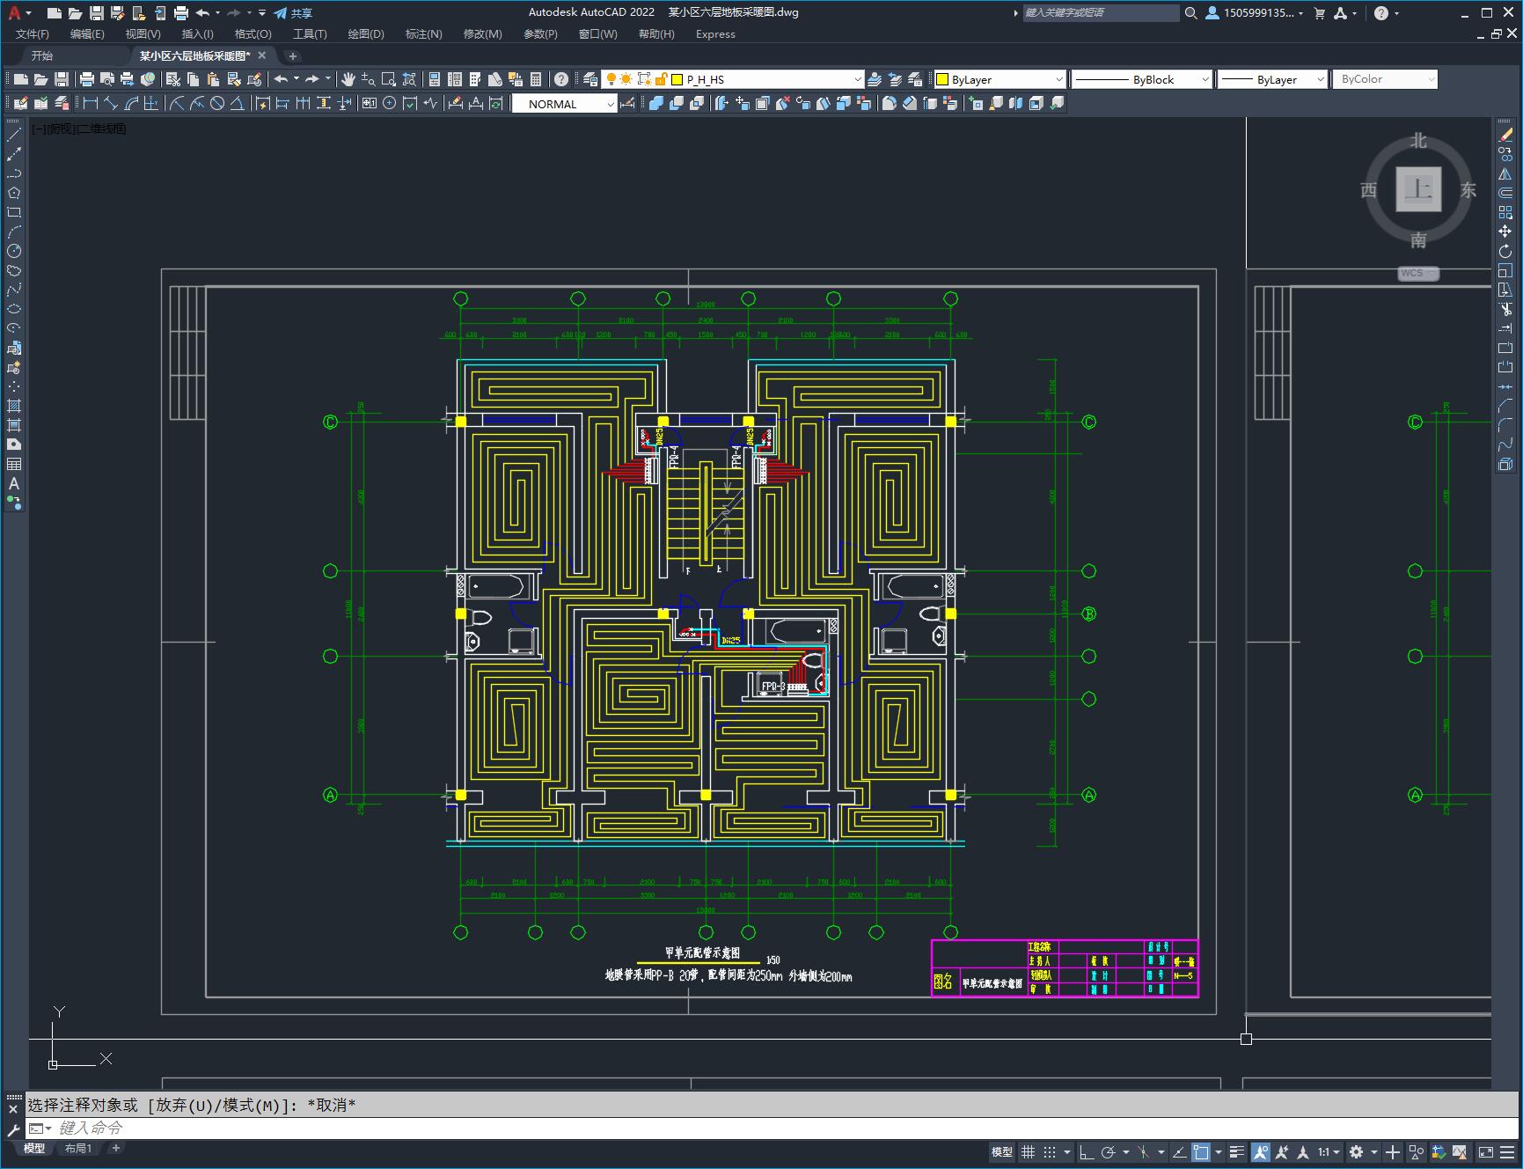1523x1169 pixels.
Task: Open the 标注(N) menu
Action: pos(423,33)
